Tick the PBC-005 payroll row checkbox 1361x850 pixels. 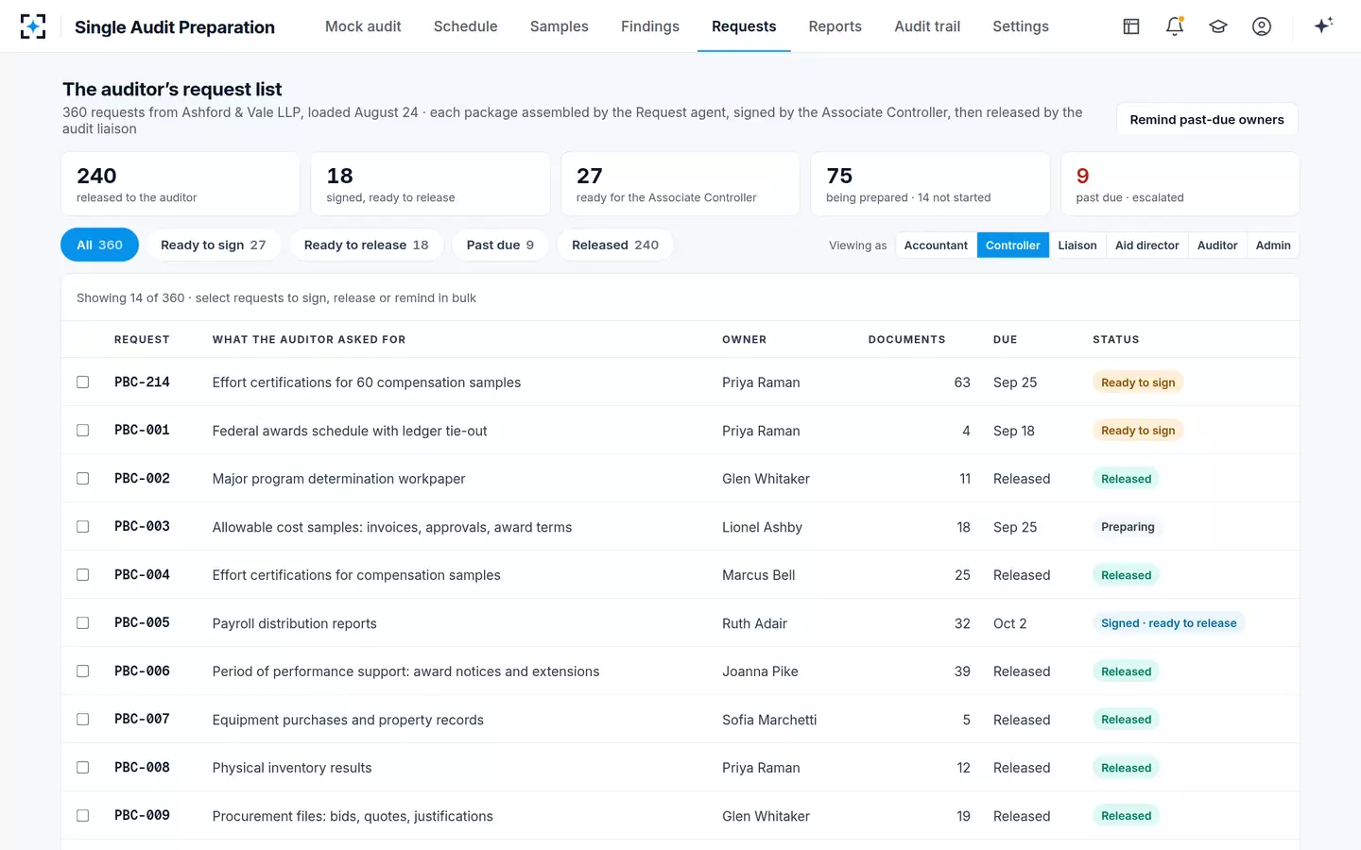coord(83,623)
